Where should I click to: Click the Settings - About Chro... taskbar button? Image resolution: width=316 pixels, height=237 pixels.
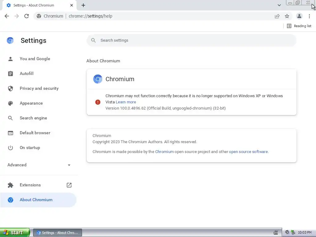(57, 233)
